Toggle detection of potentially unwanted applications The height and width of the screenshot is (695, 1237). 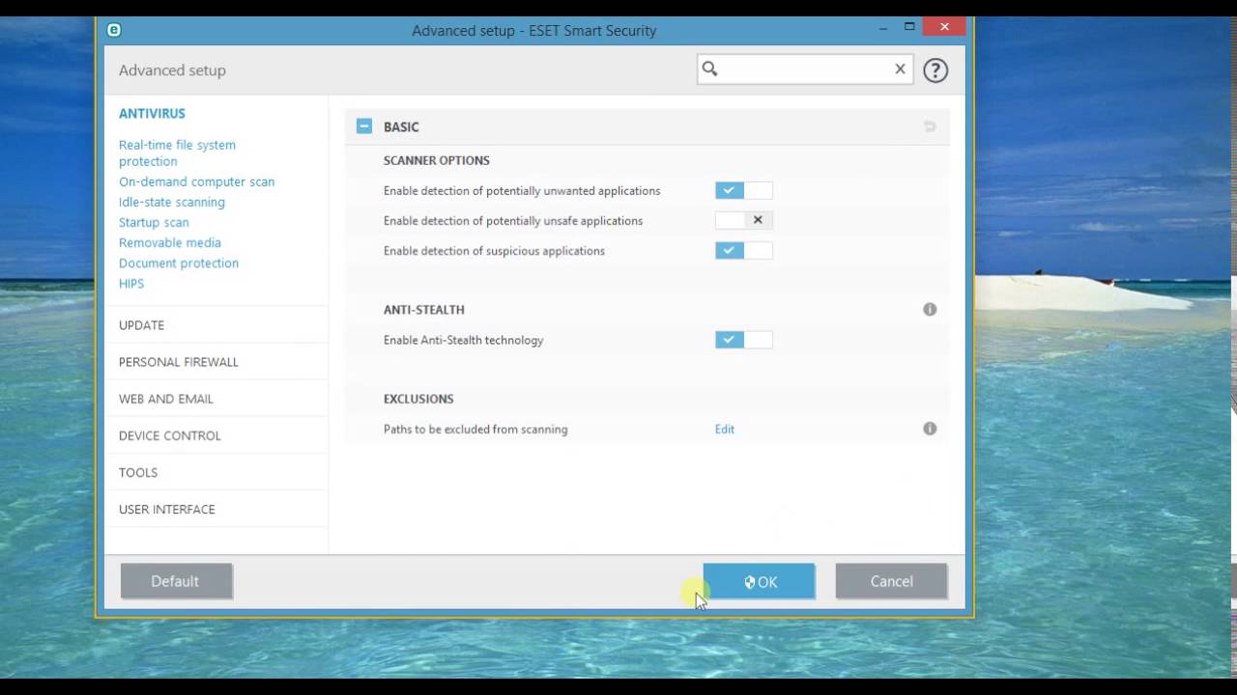coord(744,191)
